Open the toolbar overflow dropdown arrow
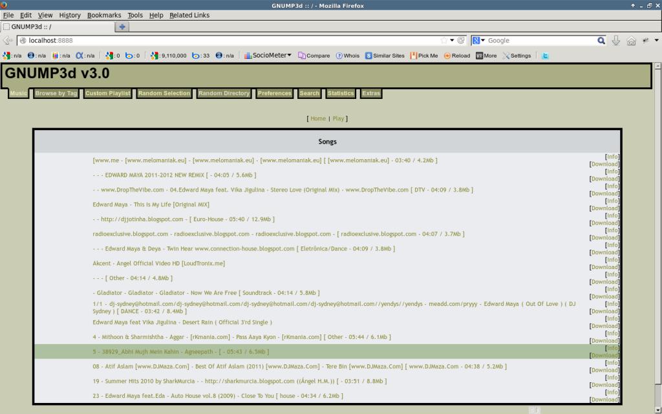This screenshot has width=662, height=414. 657,41
